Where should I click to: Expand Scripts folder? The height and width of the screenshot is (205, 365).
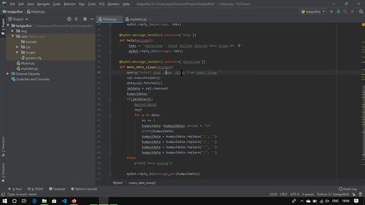pyautogui.click(x=17, y=52)
